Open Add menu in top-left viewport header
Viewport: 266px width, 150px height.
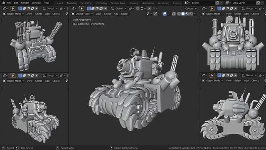click(x=47, y=14)
